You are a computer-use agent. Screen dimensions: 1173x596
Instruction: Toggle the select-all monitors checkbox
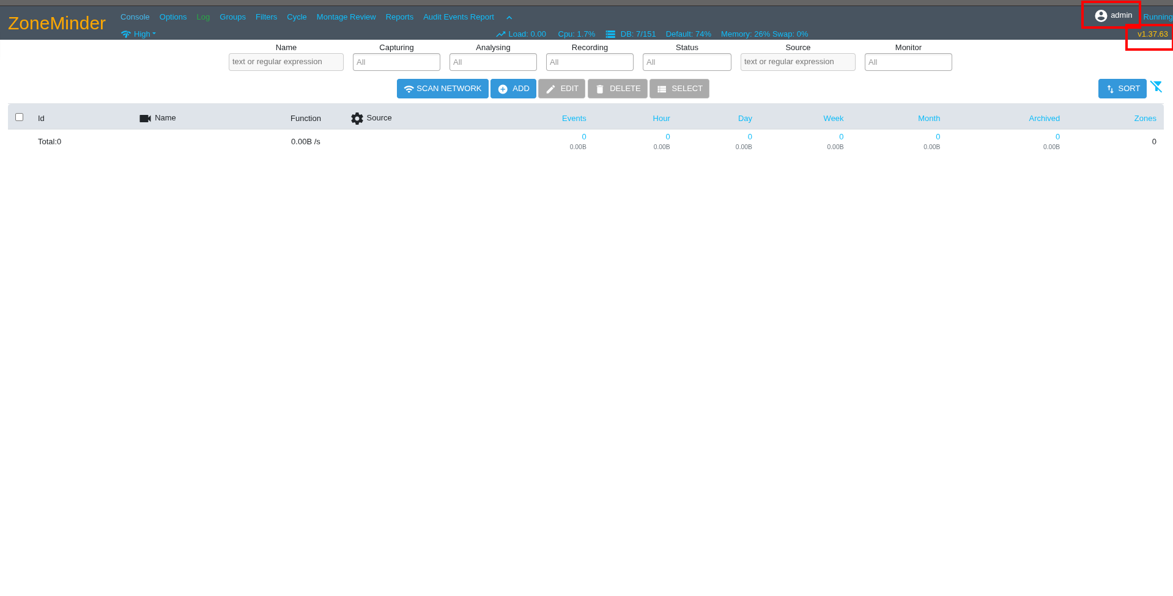(20, 117)
